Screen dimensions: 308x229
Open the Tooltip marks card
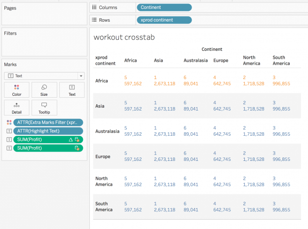(x=44, y=107)
